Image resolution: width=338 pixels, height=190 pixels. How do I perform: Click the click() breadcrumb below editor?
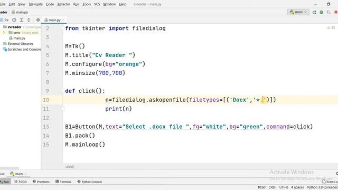(70, 167)
